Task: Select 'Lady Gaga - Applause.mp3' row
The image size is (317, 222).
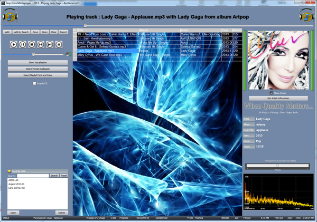Action: [108, 51]
